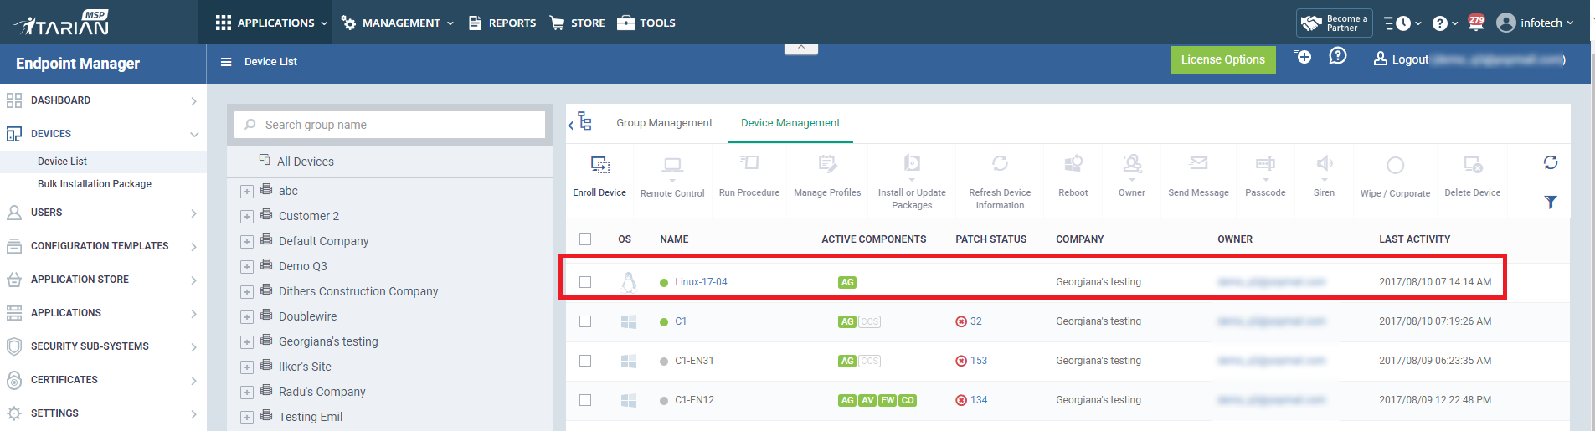Expand the Ilker's Site group
The height and width of the screenshot is (431, 1595).
(x=247, y=367)
